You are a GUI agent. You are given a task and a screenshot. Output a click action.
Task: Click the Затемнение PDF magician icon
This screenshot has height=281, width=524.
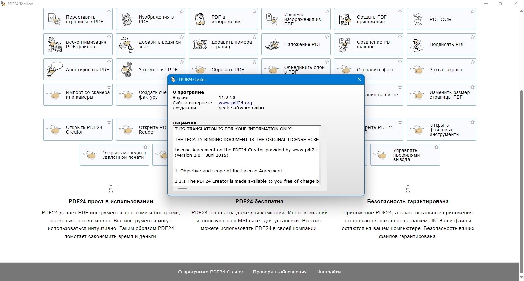(127, 70)
